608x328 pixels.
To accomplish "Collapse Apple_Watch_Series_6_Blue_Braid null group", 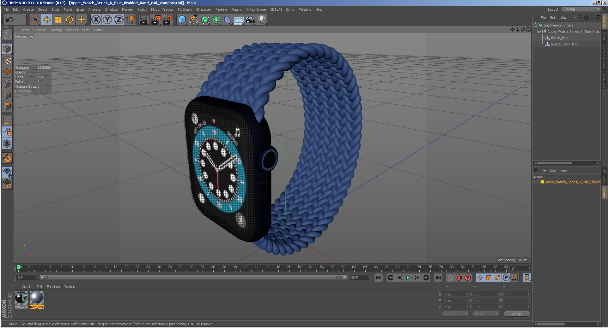I will (539, 31).
